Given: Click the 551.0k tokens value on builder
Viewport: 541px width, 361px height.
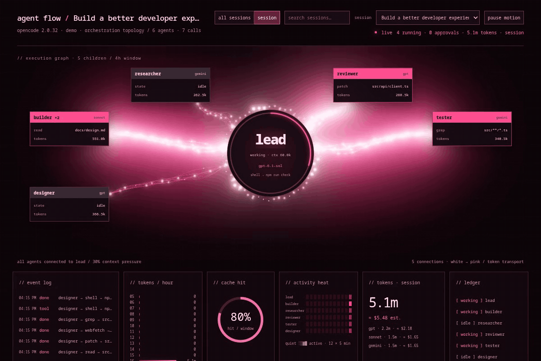Looking at the screenshot, I should tap(98, 139).
